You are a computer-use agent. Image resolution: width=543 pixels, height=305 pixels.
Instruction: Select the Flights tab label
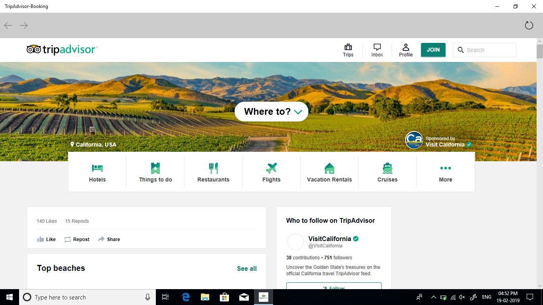pyautogui.click(x=271, y=180)
